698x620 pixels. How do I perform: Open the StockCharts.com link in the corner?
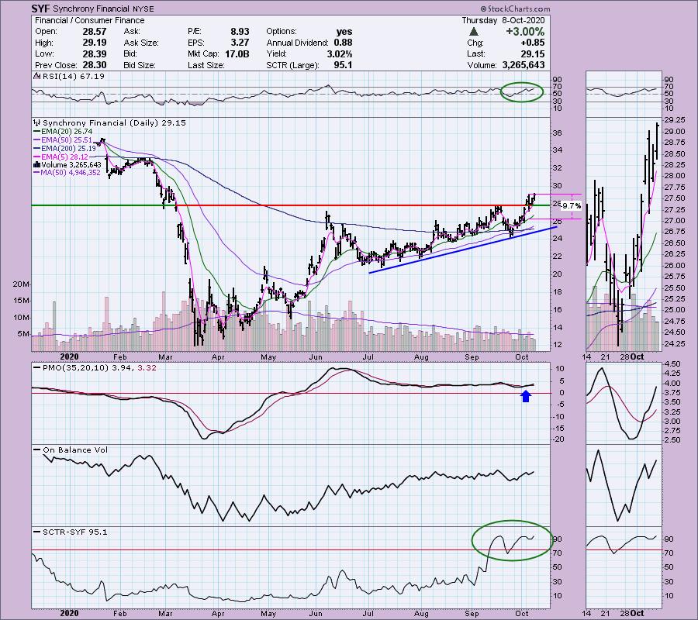[x=515, y=9]
